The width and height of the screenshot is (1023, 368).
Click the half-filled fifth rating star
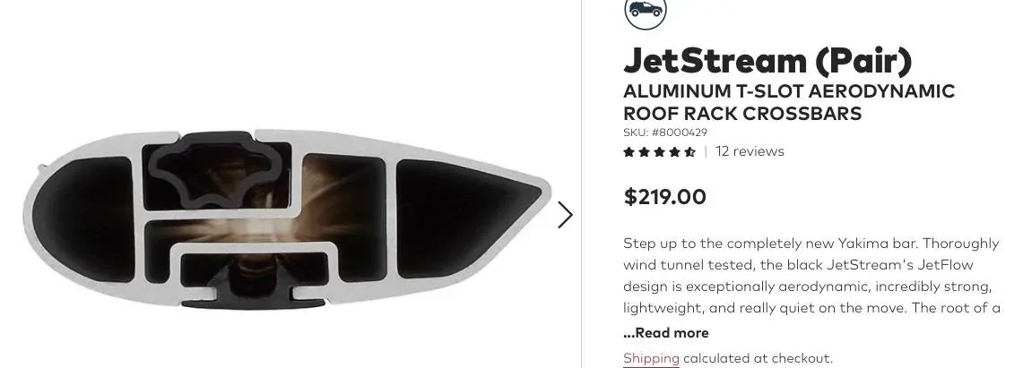coord(690,152)
